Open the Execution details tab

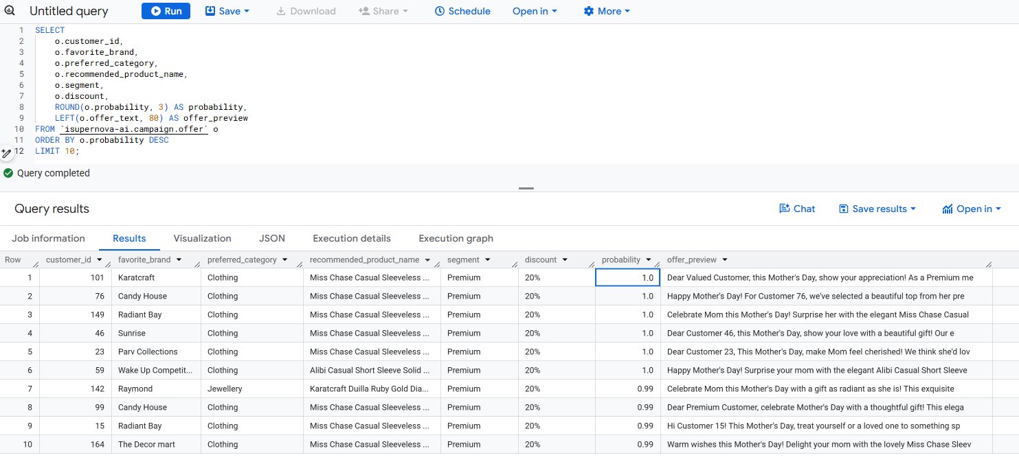tap(352, 238)
